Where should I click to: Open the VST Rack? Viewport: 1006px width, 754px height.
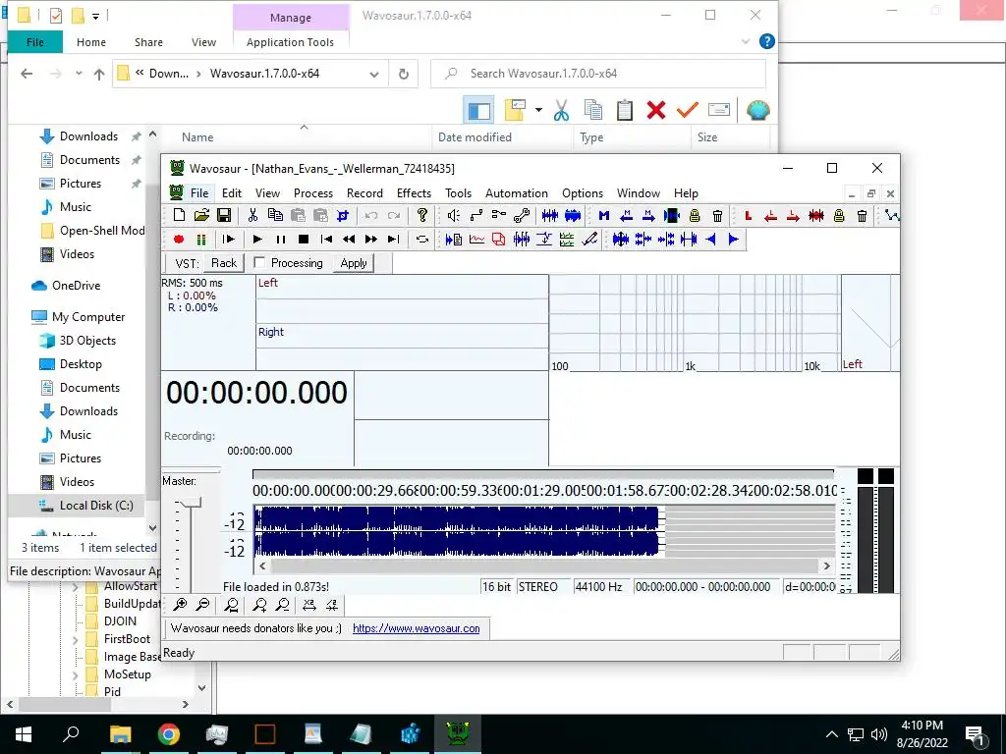[x=224, y=263]
